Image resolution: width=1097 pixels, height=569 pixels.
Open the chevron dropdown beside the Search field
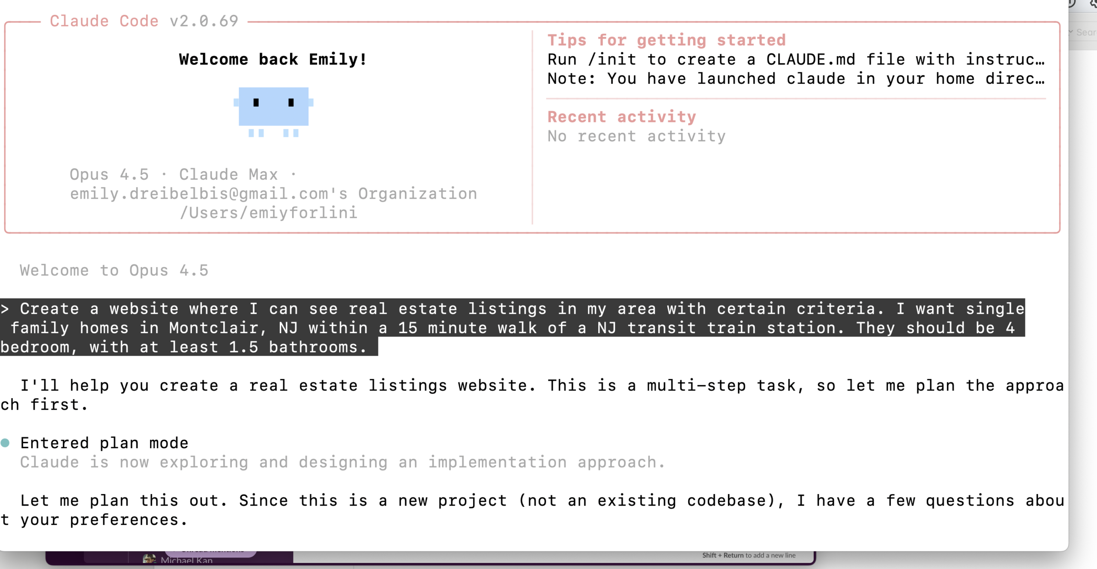click(x=1071, y=32)
